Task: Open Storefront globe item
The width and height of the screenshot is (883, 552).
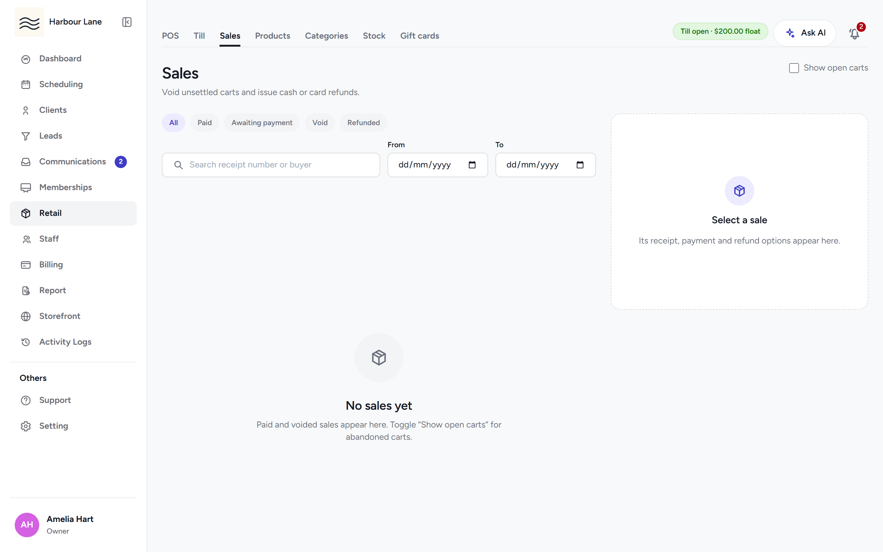Action: (x=73, y=316)
